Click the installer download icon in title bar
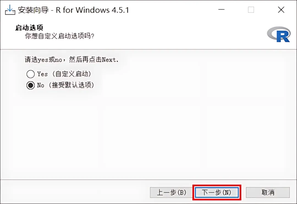297x204 pixels. (10, 10)
